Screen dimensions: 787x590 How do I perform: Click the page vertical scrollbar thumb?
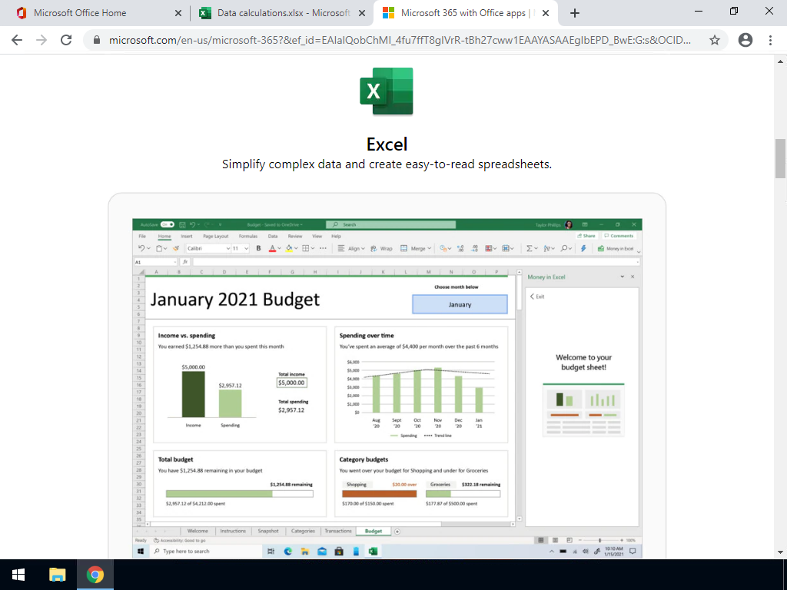point(781,158)
